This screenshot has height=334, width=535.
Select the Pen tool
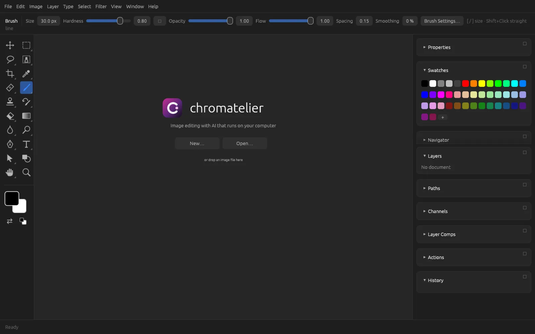point(10,144)
